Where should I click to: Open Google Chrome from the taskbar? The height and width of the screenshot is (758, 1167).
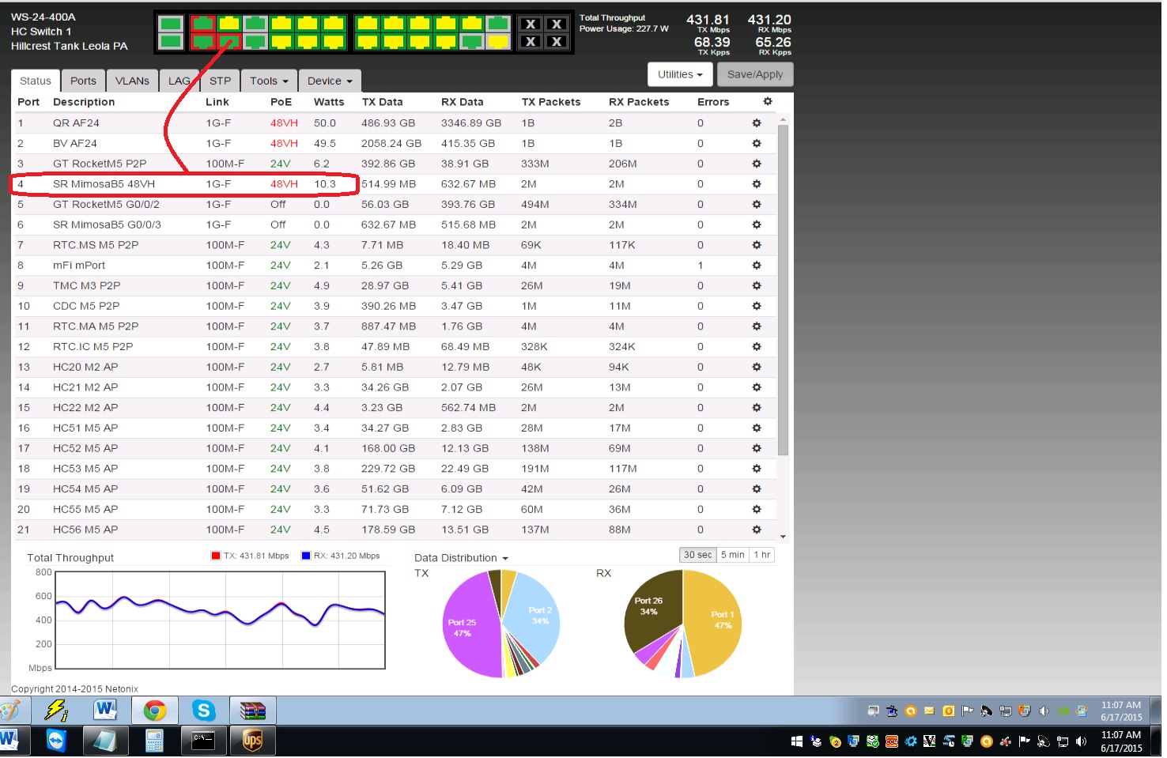coord(154,711)
